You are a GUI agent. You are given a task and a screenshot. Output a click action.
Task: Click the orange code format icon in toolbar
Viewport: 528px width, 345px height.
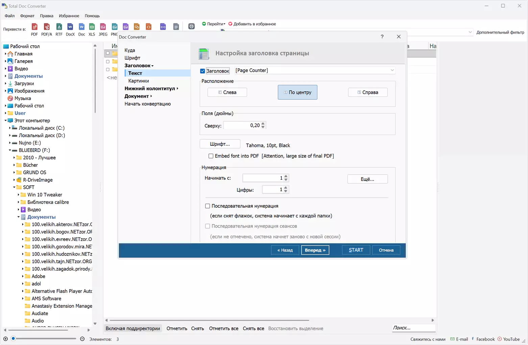click(x=148, y=27)
